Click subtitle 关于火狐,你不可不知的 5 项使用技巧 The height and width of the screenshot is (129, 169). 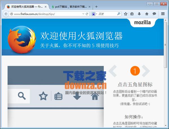pyautogui.click(x=79, y=45)
